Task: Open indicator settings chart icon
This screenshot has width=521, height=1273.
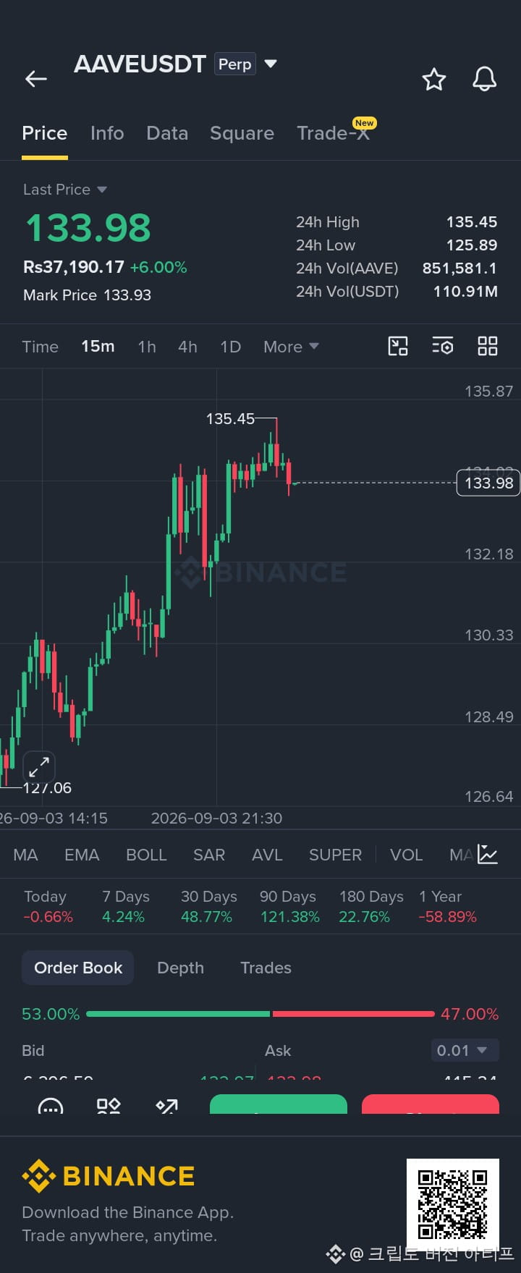Action: point(488,855)
